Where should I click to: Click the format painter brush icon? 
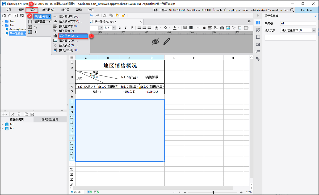(123, 16)
